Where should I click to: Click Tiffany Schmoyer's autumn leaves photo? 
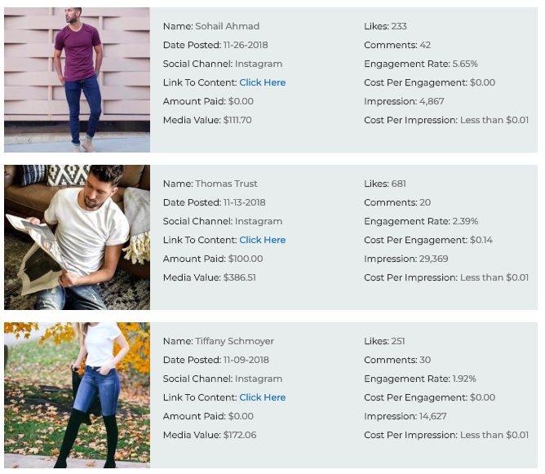point(78,395)
